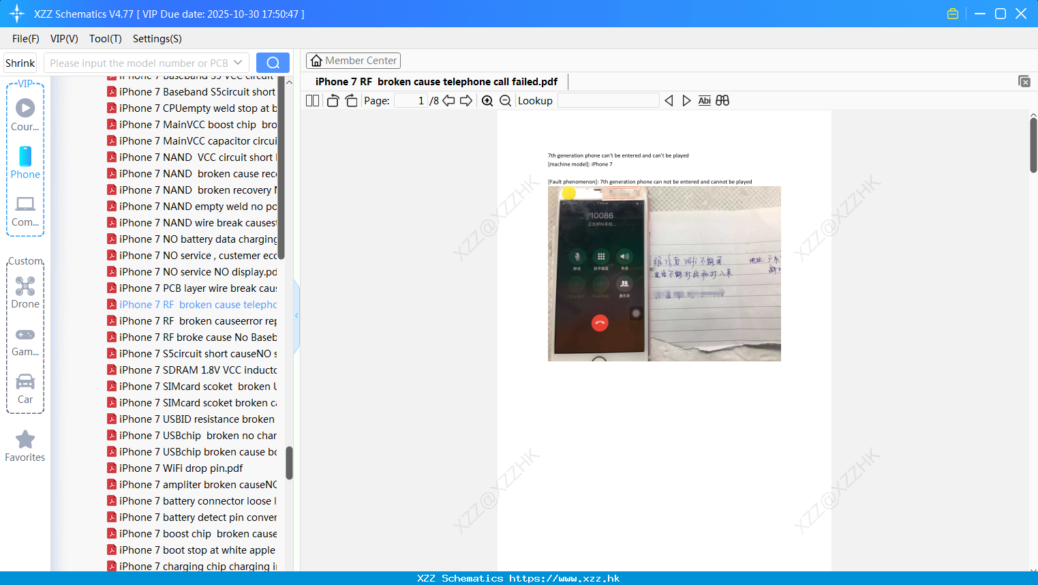Open iPhone 7 NO battery data charging file
This screenshot has height=585, width=1038.
click(192, 239)
